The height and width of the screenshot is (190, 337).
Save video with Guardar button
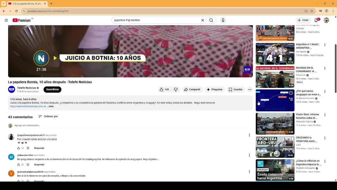(x=235, y=89)
